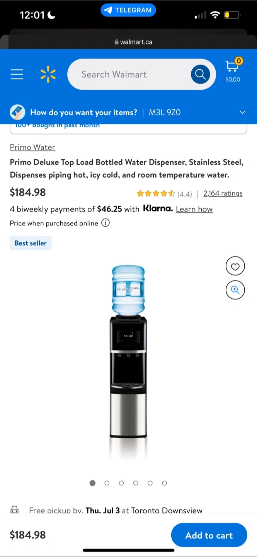Tap the Telegram return pill

point(128,10)
